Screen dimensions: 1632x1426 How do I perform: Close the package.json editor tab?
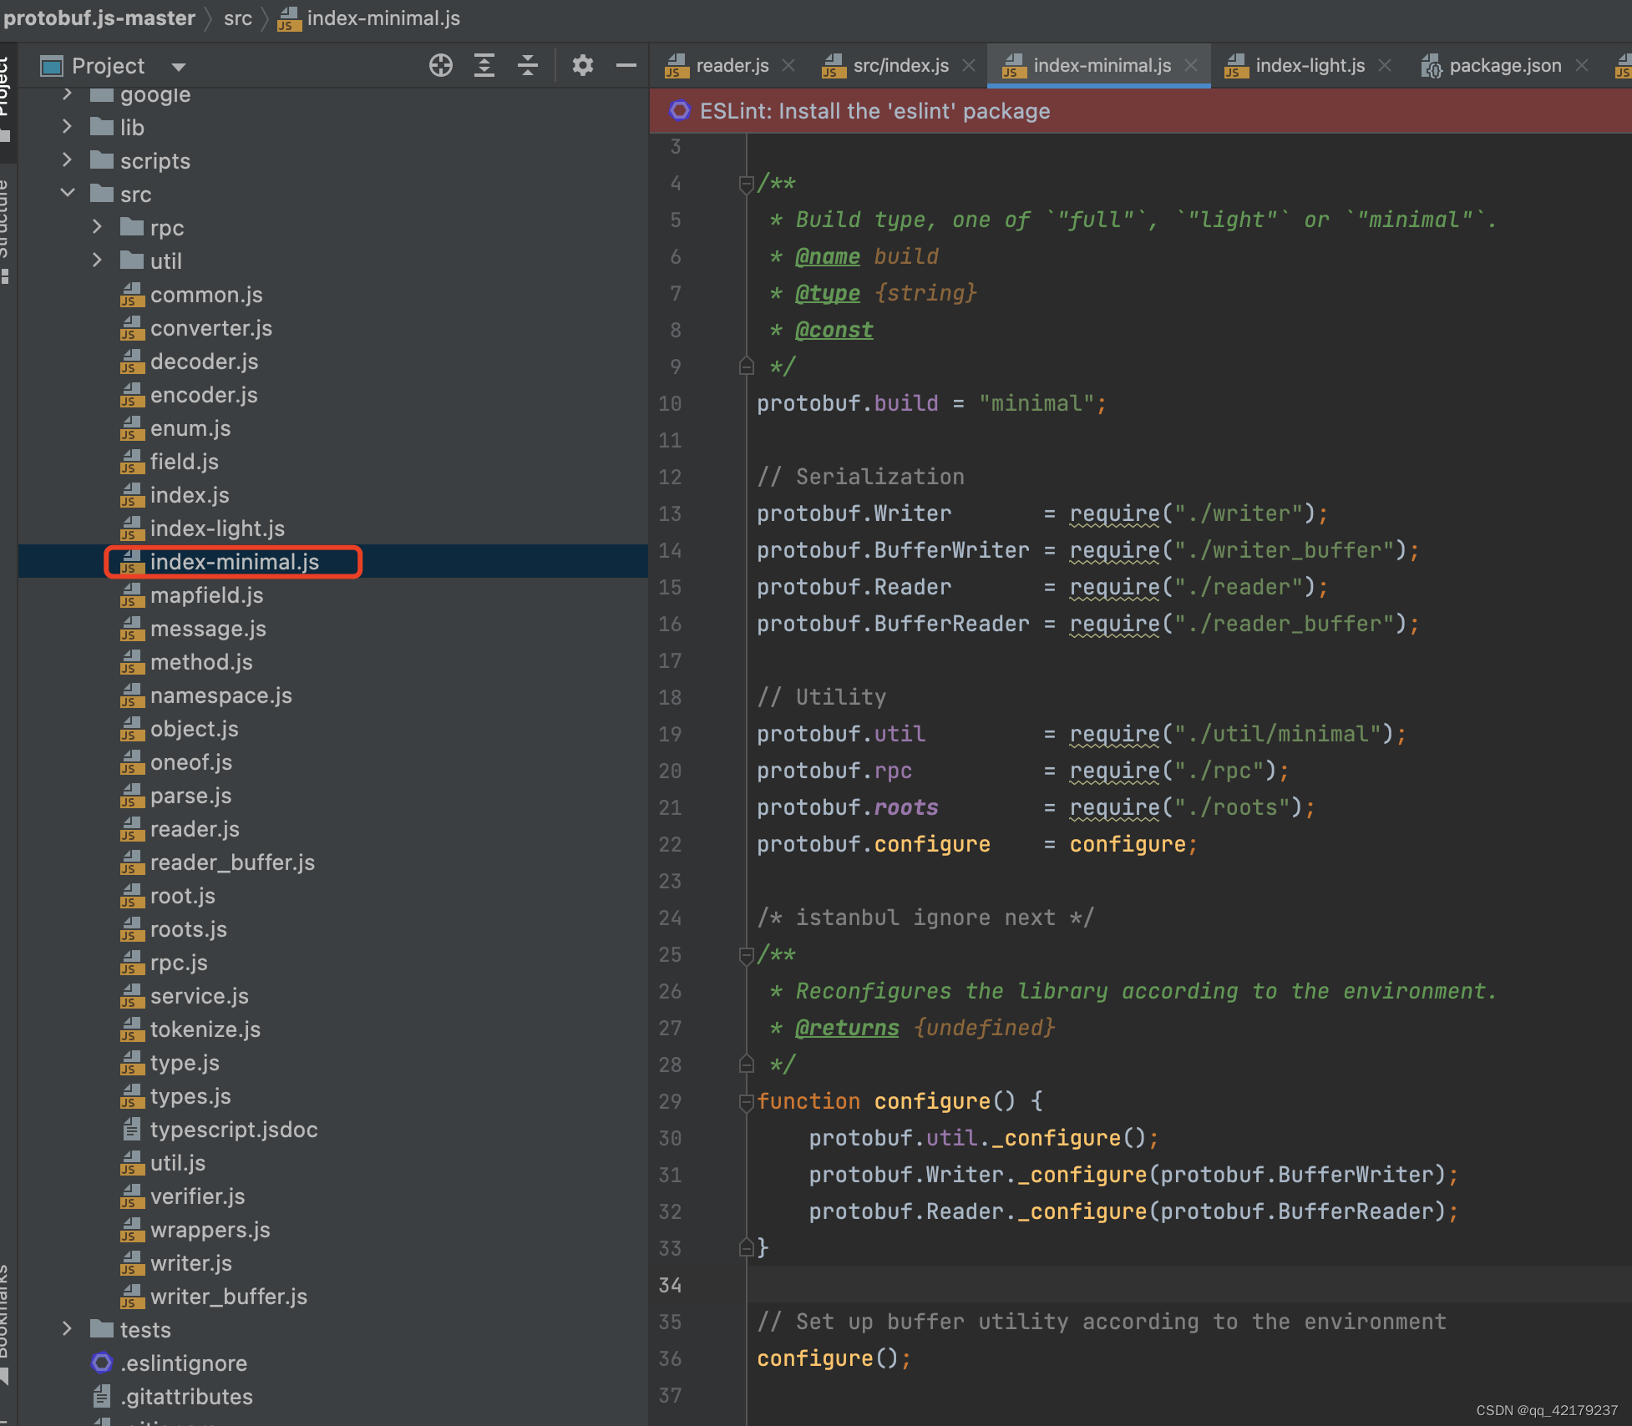point(1581,65)
